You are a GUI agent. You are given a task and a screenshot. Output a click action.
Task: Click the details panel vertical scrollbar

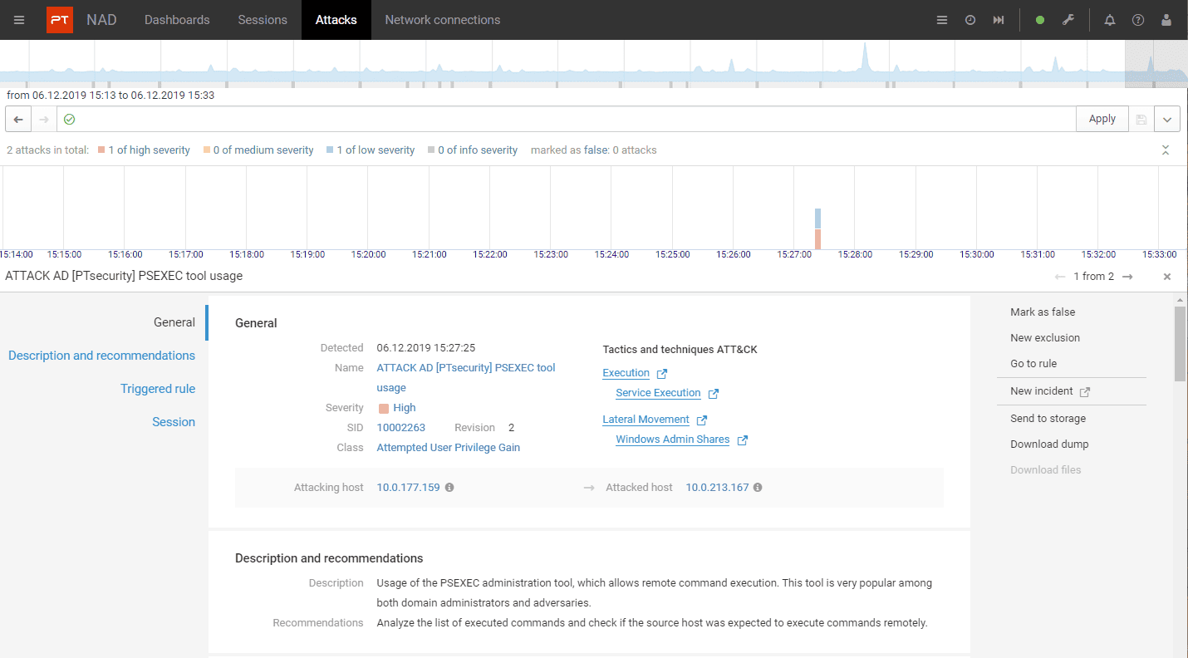tap(1181, 343)
